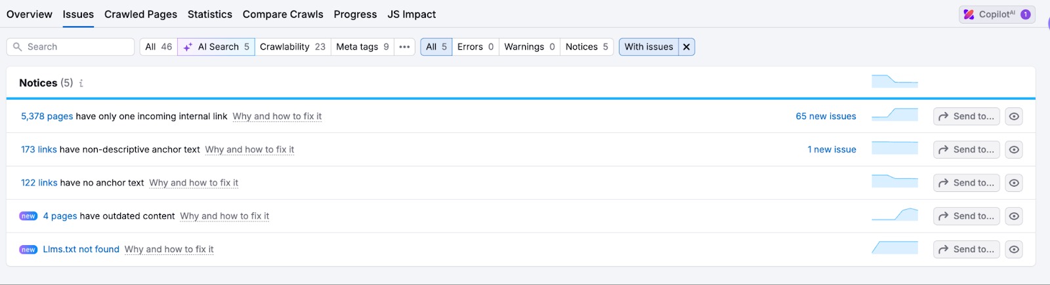
Task: Open the Copilot AI button
Action: [x=997, y=14]
